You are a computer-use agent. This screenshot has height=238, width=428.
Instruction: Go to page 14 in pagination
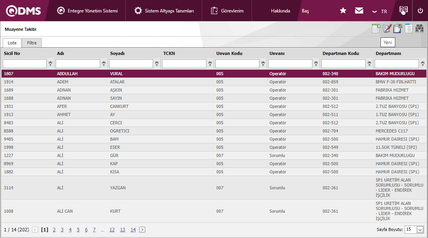point(133,230)
